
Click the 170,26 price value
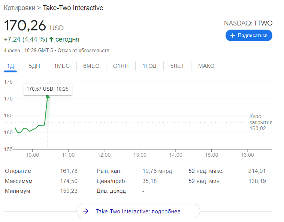[25, 25]
